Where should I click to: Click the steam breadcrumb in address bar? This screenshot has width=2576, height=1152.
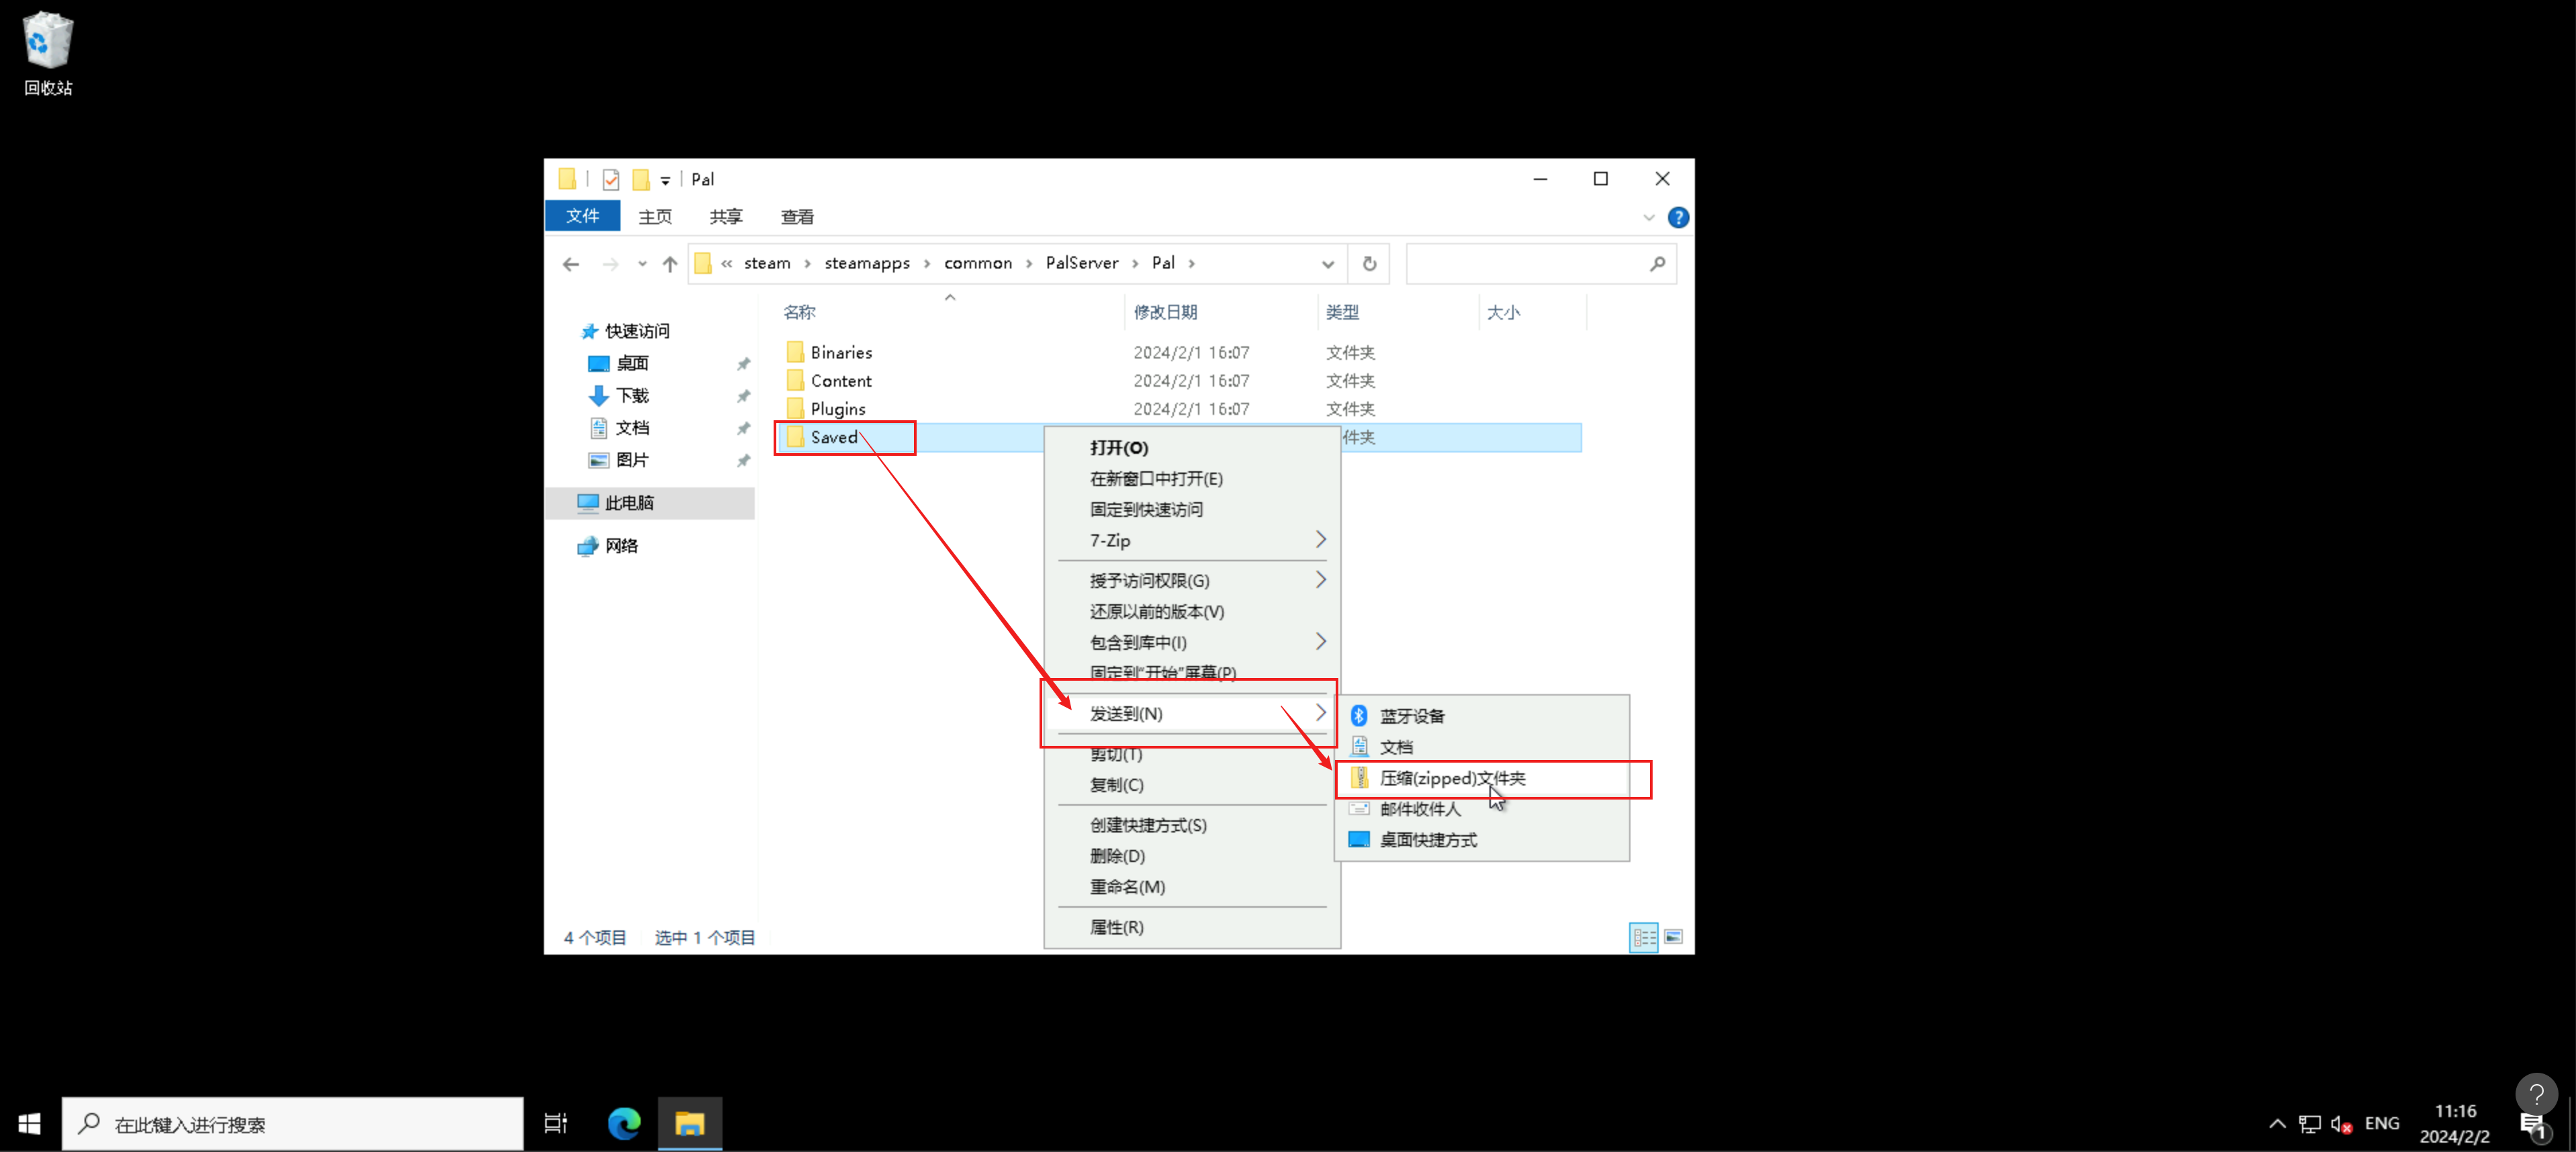point(767,263)
